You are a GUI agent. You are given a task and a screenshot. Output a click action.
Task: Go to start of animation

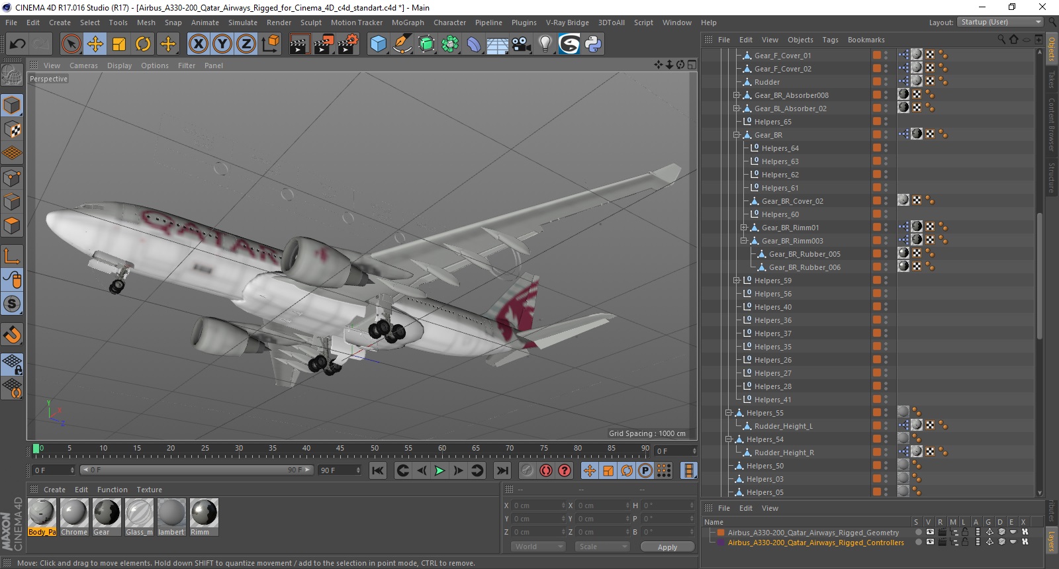click(377, 470)
